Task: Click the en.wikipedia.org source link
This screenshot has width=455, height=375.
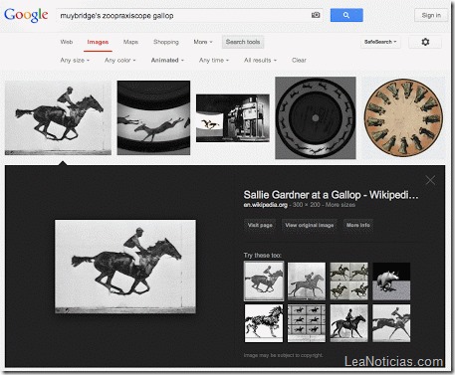Action: click(266, 205)
